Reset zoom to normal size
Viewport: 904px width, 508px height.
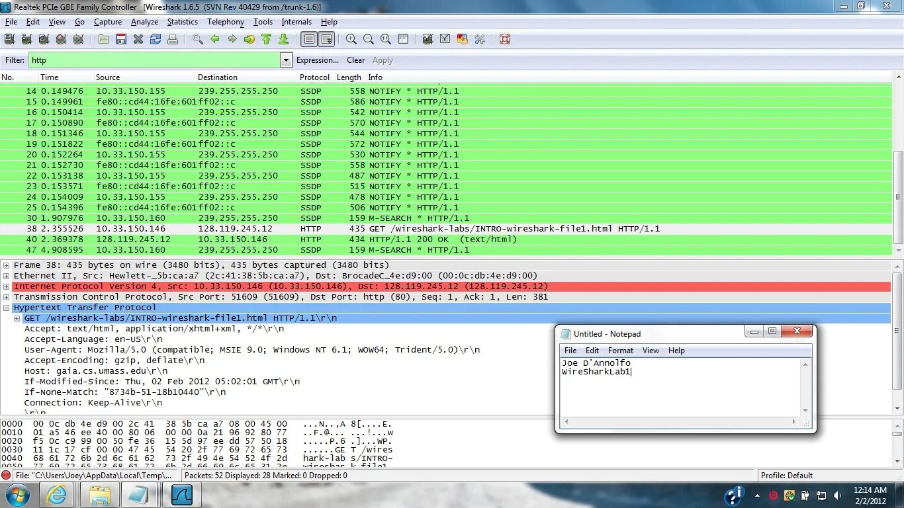pyautogui.click(x=386, y=39)
